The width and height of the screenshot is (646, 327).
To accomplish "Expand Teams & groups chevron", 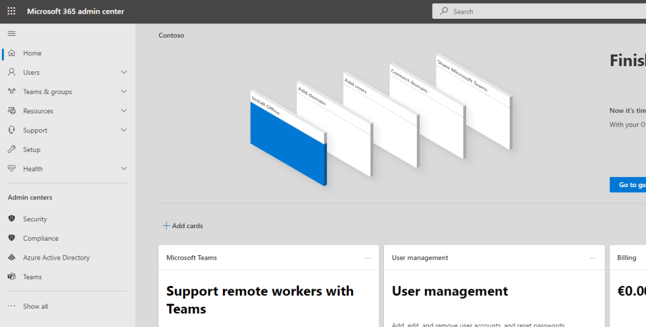I will pos(124,91).
